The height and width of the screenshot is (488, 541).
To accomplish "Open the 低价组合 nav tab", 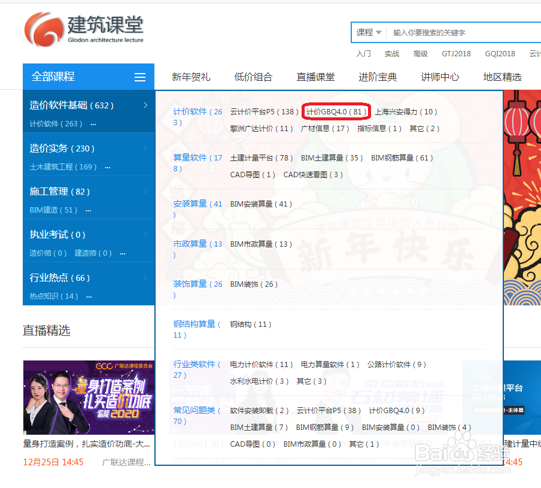I will click(253, 77).
